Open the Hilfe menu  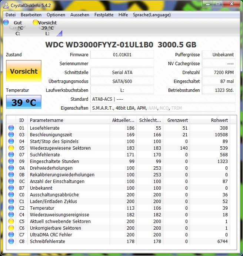point(123,15)
